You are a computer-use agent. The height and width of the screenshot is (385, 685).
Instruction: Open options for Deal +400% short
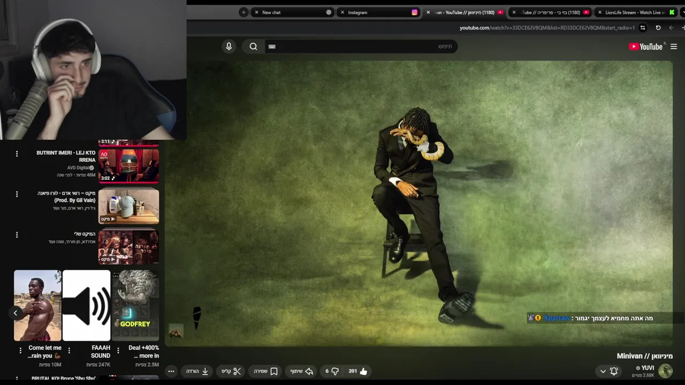118,351
